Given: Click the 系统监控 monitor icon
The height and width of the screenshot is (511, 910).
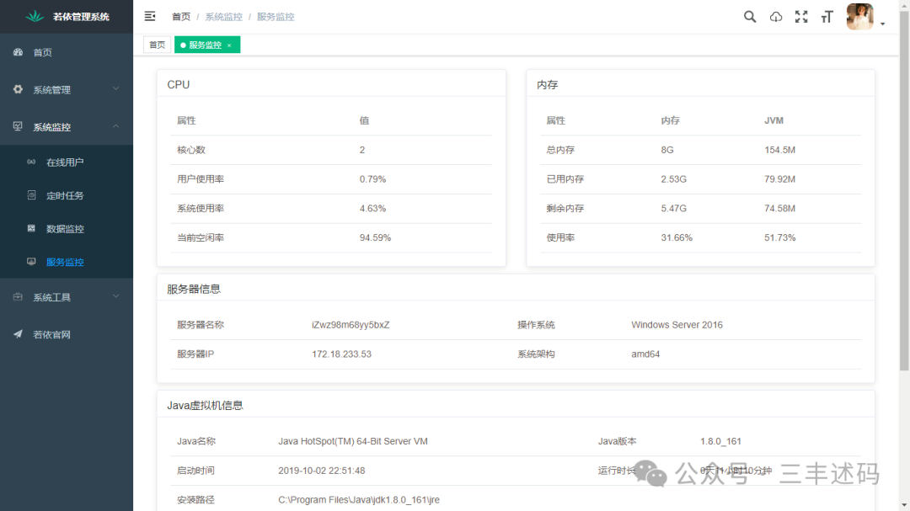Looking at the screenshot, I should (x=18, y=126).
